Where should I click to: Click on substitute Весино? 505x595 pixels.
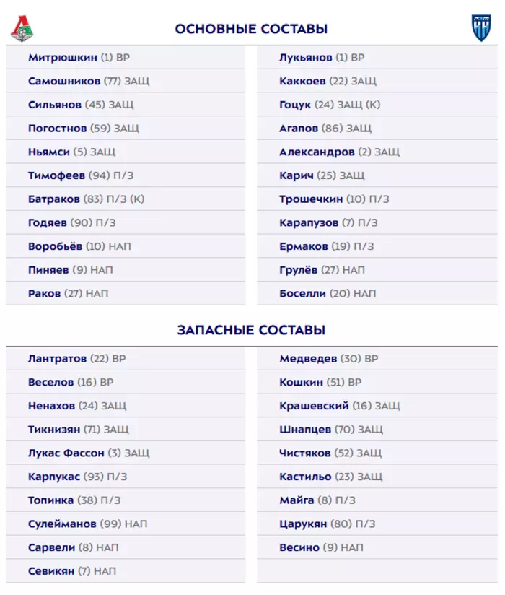299,547
